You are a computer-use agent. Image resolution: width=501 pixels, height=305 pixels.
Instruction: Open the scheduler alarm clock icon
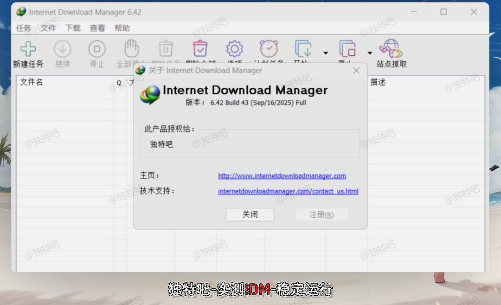pyautogui.click(x=269, y=49)
